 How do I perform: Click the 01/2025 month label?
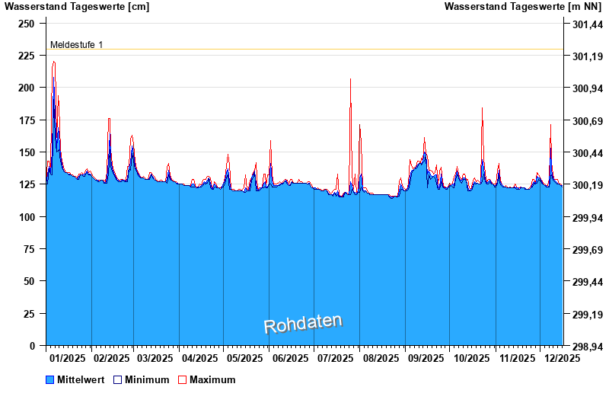coord(67,358)
